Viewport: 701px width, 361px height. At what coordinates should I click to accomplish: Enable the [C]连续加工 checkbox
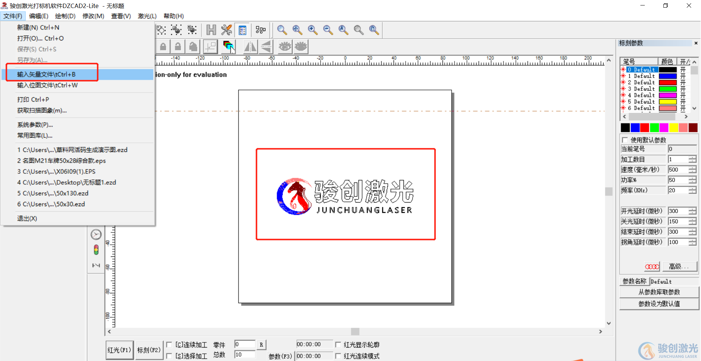pos(169,345)
